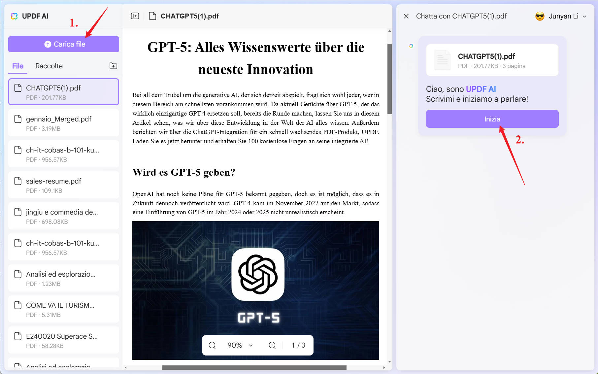
Task: Click the jingju e commedia file icon
Action: tap(18, 212)
